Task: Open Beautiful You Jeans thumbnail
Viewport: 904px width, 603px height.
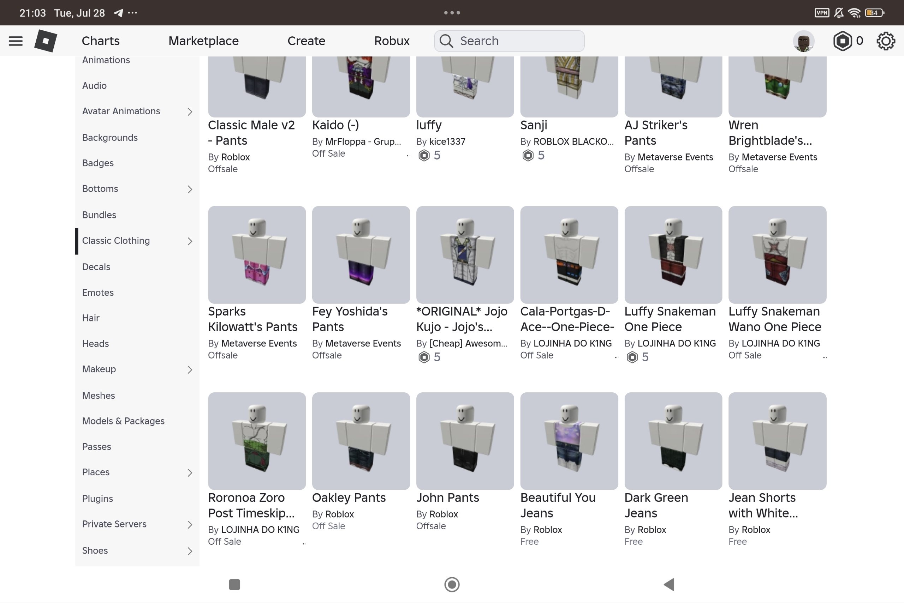Action: [569, 441]
